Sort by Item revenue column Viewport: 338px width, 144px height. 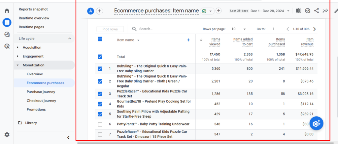click(x=307, y=42)
